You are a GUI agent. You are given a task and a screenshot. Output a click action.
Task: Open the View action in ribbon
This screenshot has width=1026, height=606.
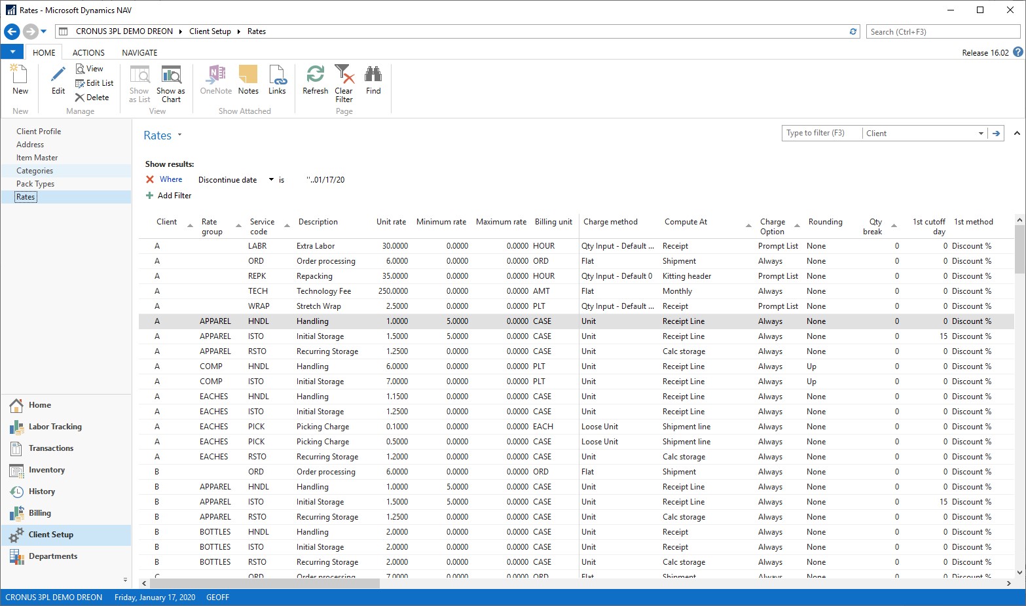point(90,69)
